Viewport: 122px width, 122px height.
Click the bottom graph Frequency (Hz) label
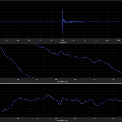pyautogui.click(x=63, y=121)
